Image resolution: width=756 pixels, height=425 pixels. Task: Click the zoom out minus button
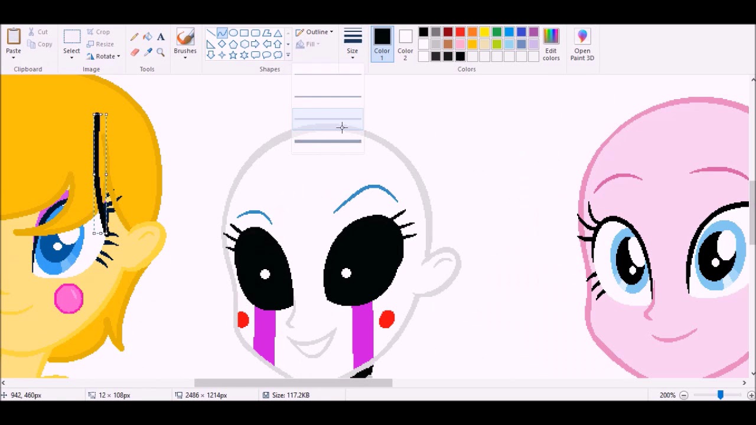[x=684, y=395]
